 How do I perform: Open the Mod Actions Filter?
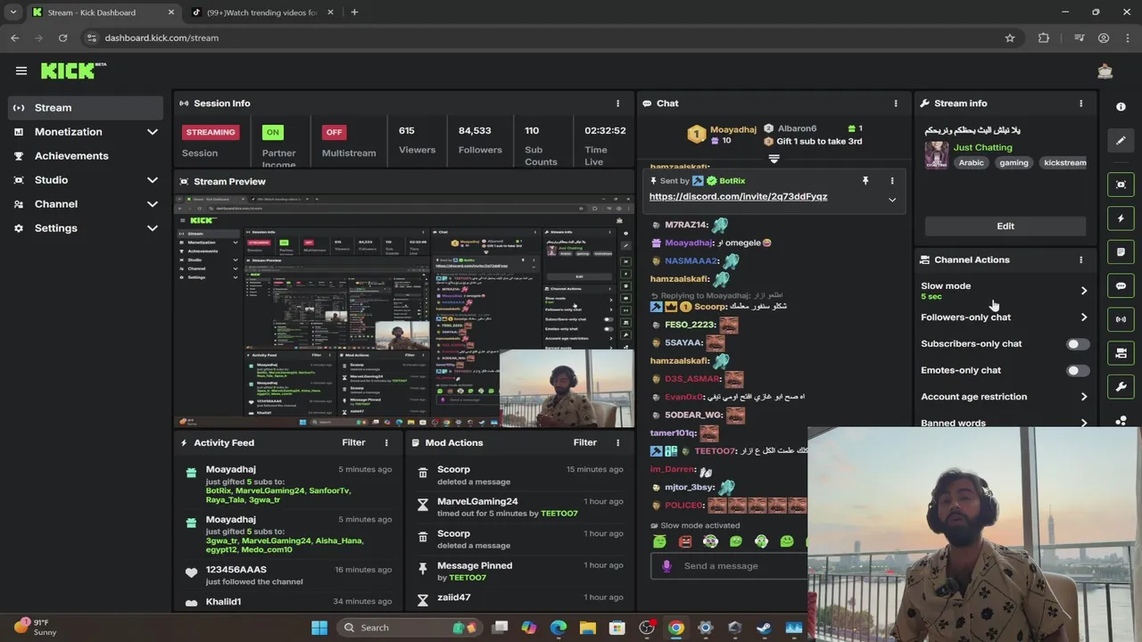pos(584,442)
